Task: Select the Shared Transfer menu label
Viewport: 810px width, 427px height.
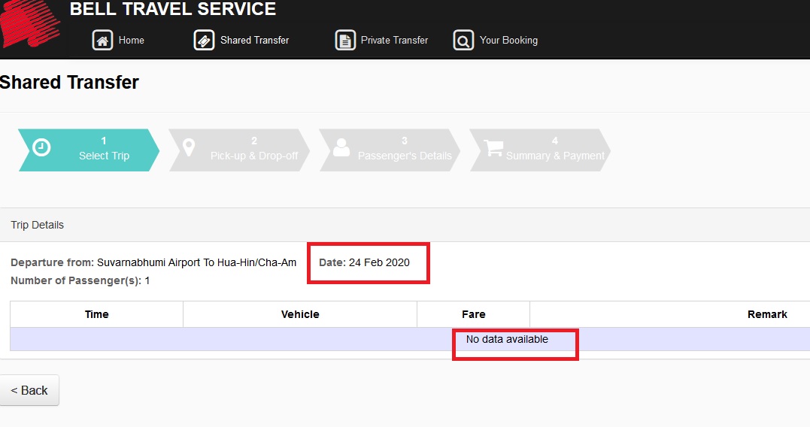Action: point(254,41)
